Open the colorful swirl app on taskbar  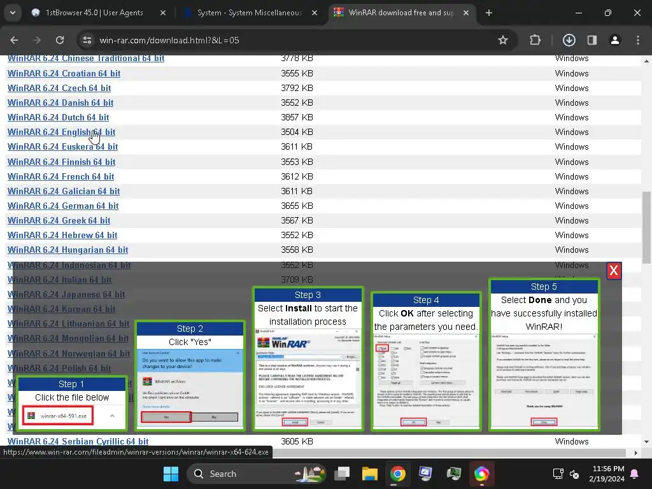(481, 474)
